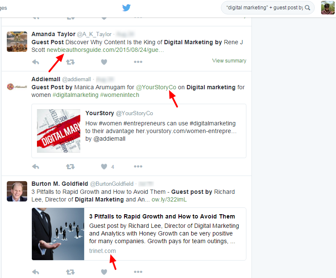Click the her.yourstory.com text in quoted tweet
The image size is (336, 278).
click(186, 131)
